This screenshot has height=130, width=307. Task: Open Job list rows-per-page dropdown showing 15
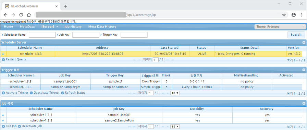click(x=175, y=127)
